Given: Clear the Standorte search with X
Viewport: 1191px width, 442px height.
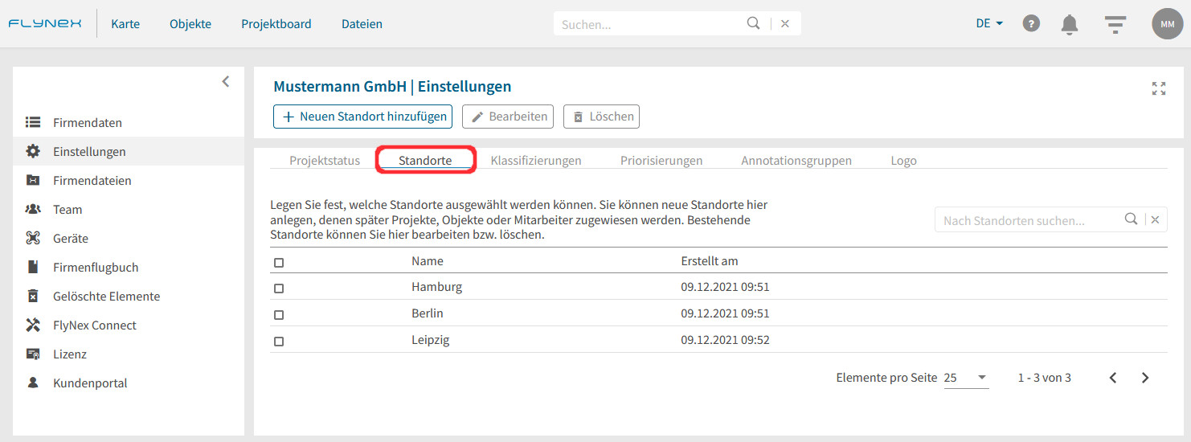Looking at the screenshot, I should tap(1155, 219).
